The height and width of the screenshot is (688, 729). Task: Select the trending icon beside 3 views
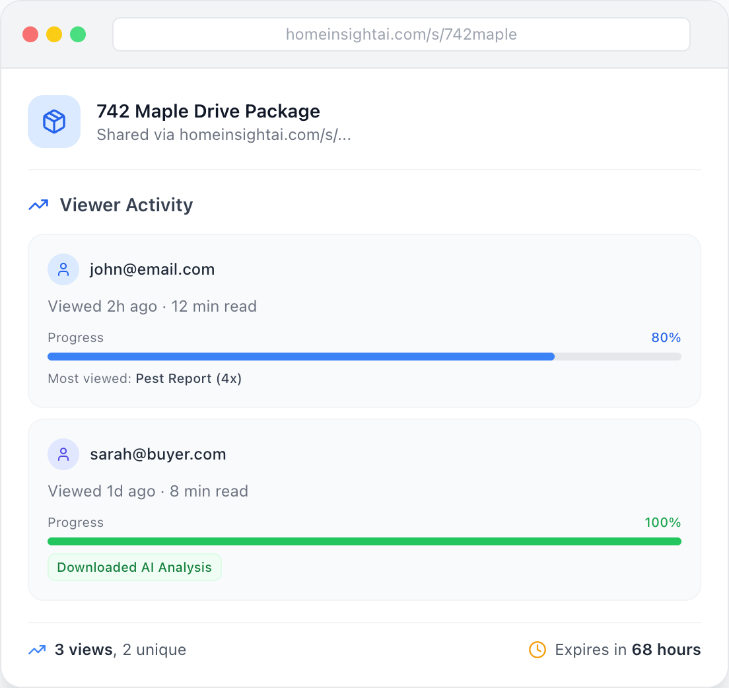[38, 650]
